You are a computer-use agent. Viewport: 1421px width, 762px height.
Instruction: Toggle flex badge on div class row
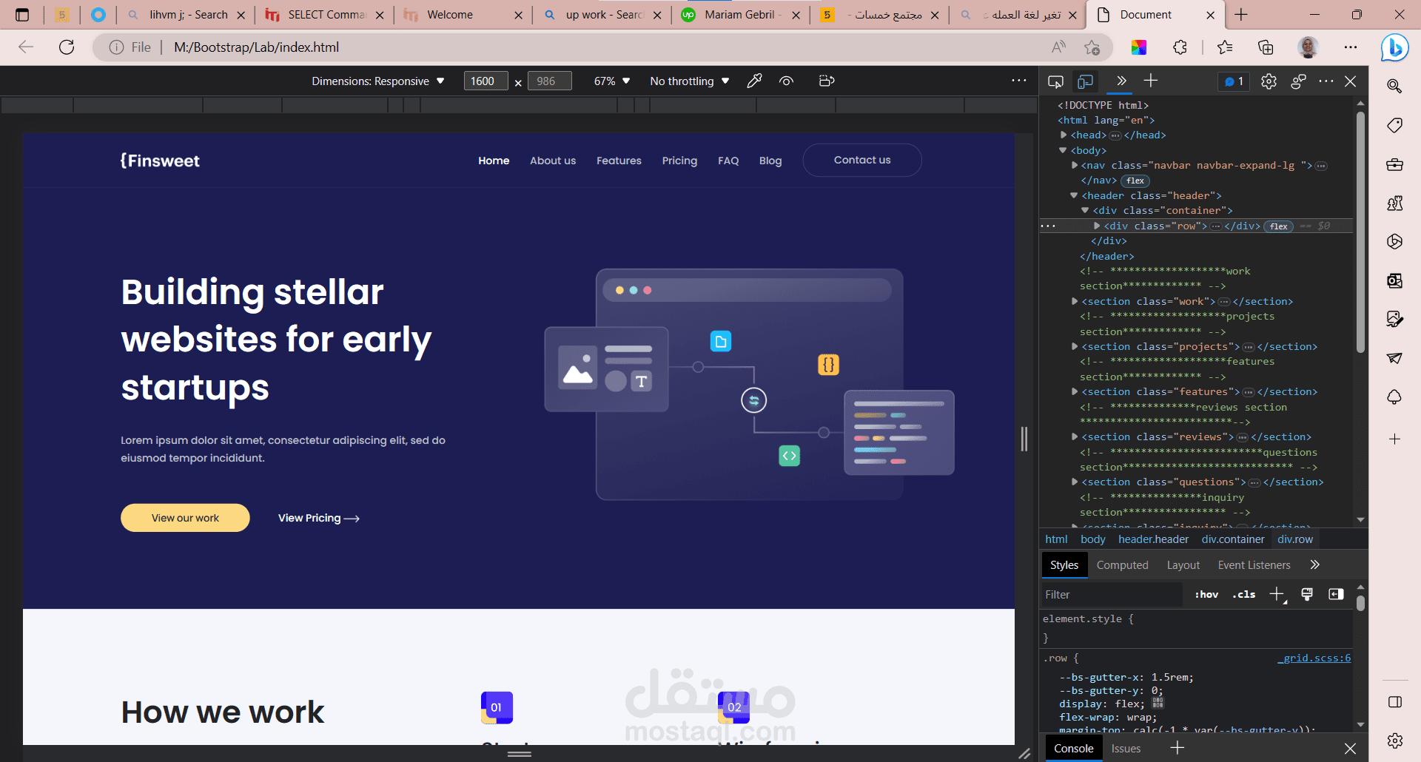(1278, 226)
